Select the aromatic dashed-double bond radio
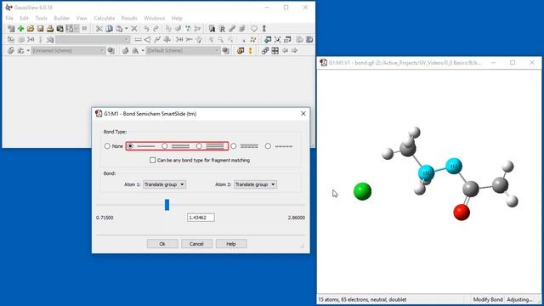 click(x=234, y=146)
